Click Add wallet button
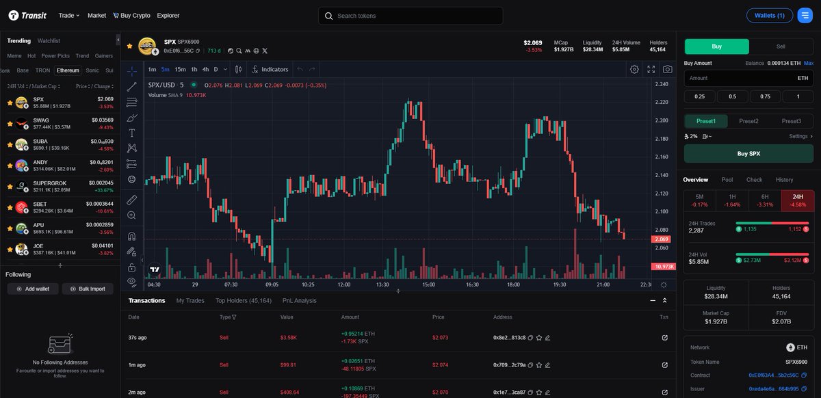The width and height of the screenshot is (821, 398). (x=33, y=289)
